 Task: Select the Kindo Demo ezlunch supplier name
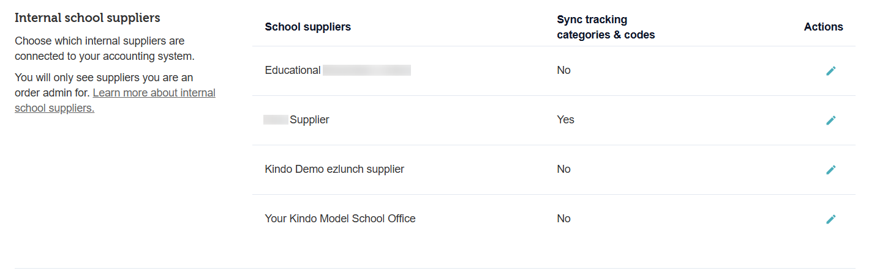[x=334, y=169]
